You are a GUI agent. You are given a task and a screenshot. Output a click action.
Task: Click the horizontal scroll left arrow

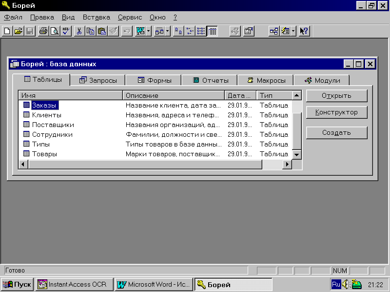(23, 164)
